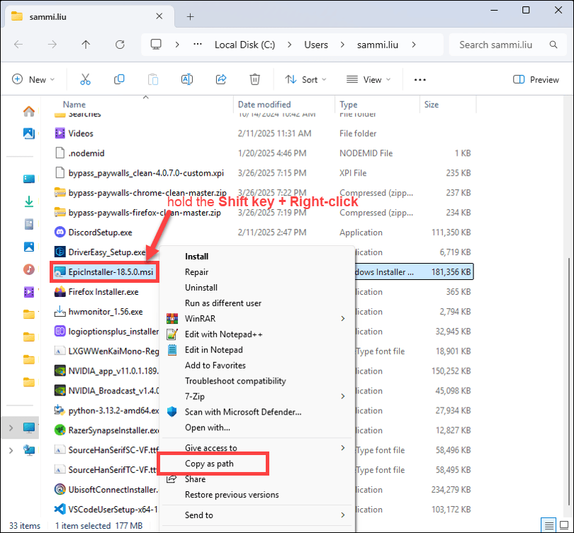
Task: Click the This PC monitor icon in address bar
Action: coord(156,45)
